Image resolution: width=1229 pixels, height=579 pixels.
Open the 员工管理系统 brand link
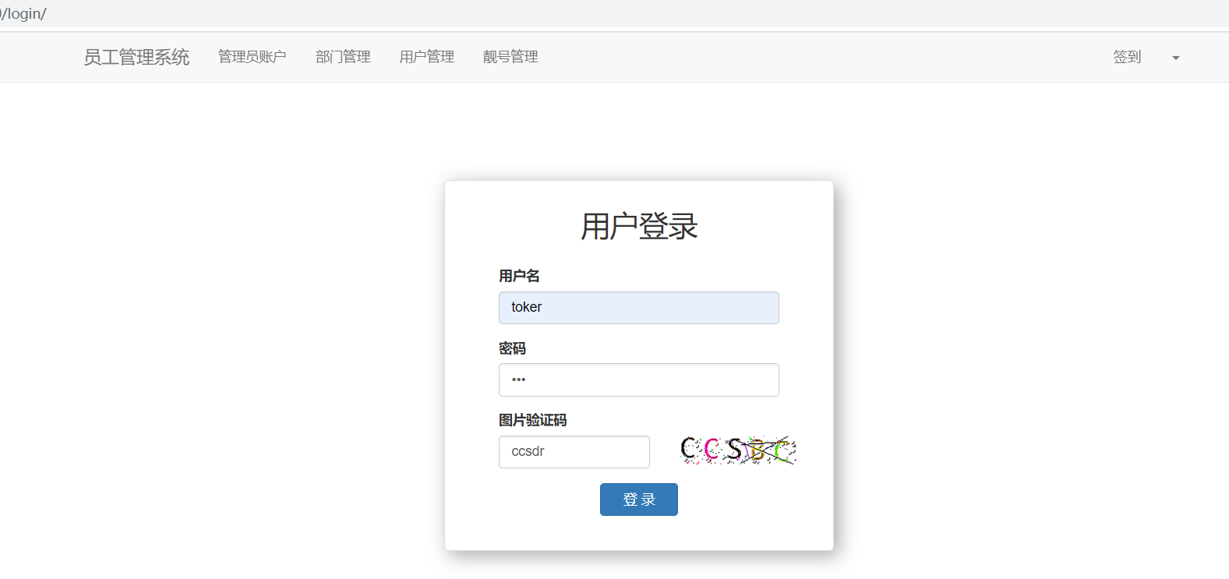pyautogui.click(x=136, y=57)
